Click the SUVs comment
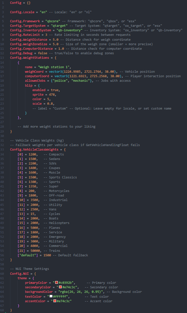 click(50, 163)
